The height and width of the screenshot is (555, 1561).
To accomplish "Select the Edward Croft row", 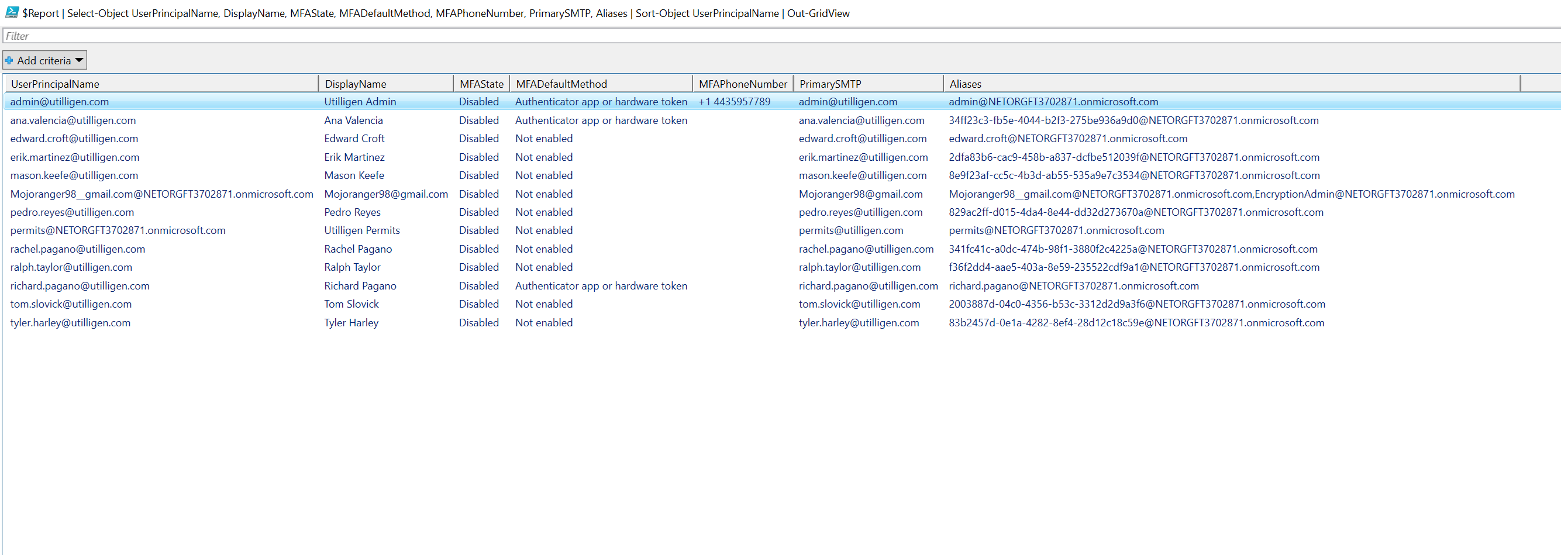I will (x=354, y=139).
